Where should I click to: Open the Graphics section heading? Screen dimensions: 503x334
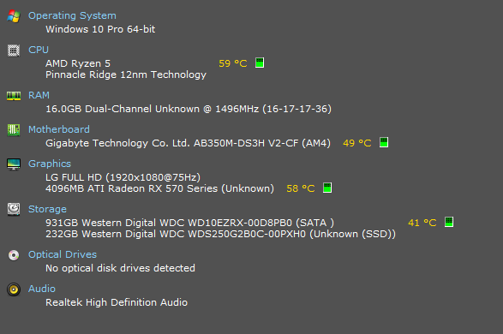(x=50, y=164)
